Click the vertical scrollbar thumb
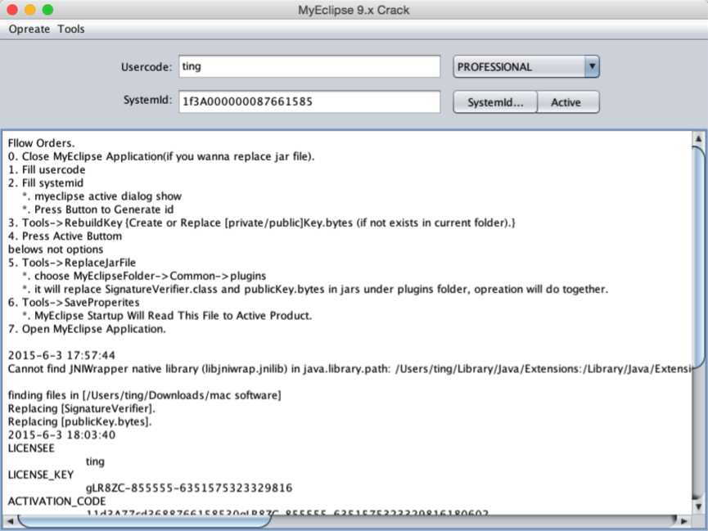The height and width of the screenshot is (531, 708). pos(698,256)
